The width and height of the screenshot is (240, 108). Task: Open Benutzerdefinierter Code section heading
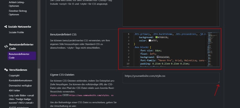(x=21, y=46)
